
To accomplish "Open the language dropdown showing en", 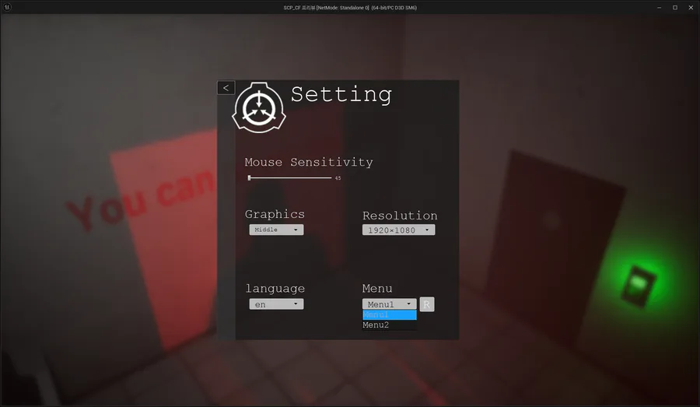I will pyautogui.click(x=276, y=303).
